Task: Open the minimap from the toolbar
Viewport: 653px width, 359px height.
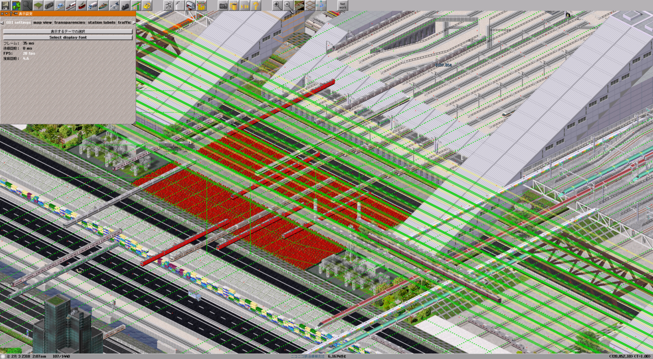Action: (17, 5)
